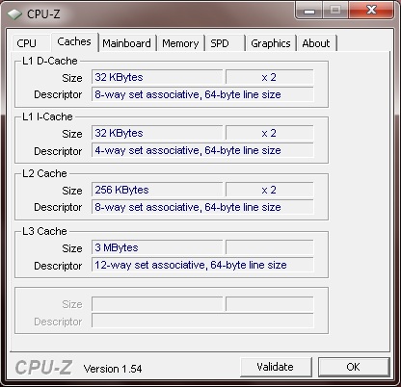Click the L1 I-Cache 32 KBytes field
Viewport: 401px width, 387px height.
click(157, 133)
